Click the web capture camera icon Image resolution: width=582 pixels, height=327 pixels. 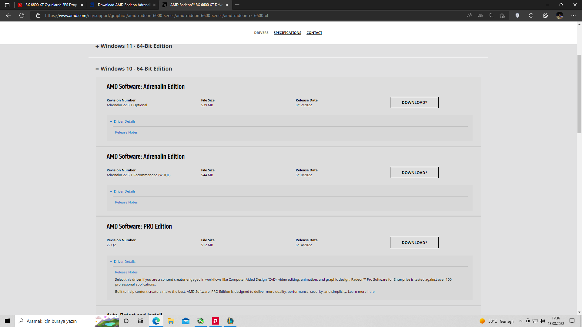pyautogui.click(x=546, y=15)
